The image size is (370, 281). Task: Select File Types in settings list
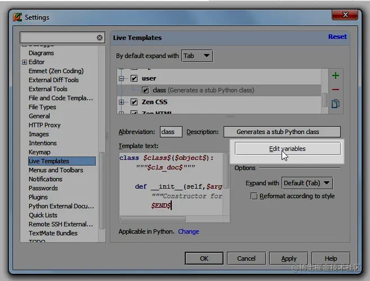pos(42,107)
